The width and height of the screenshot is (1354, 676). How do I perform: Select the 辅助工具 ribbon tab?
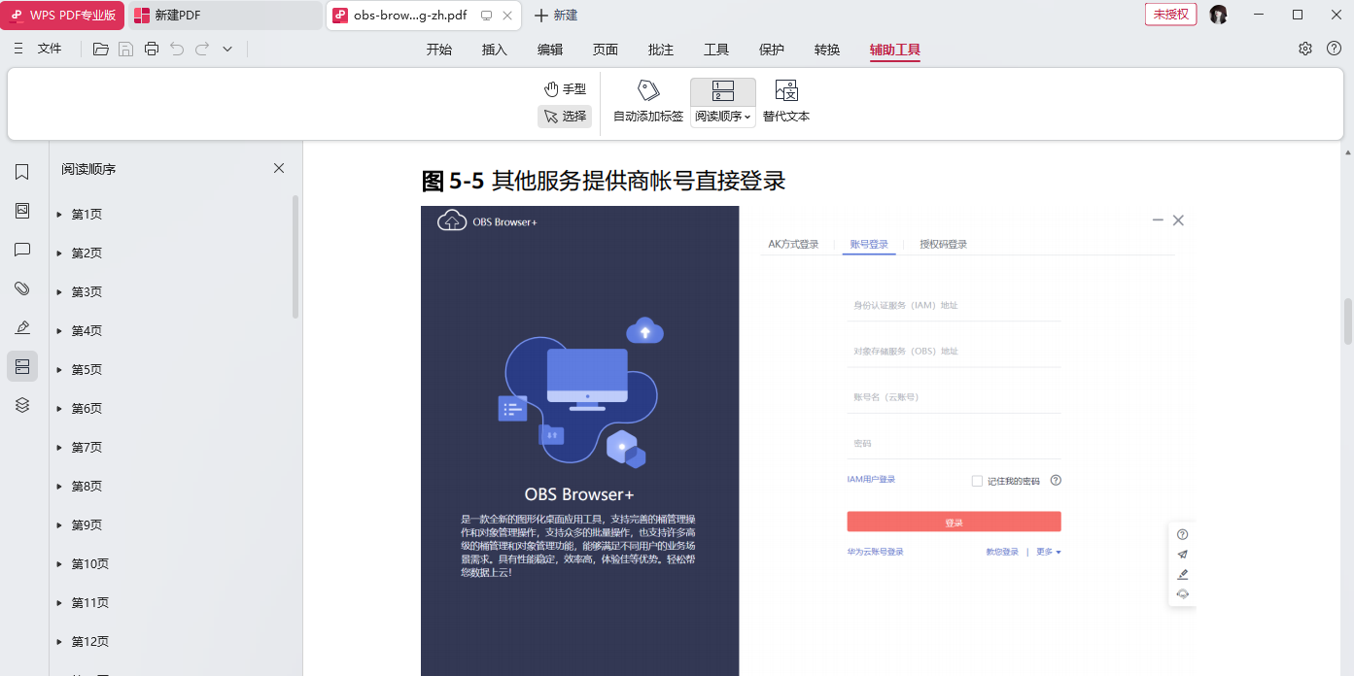pyautogui.click(x=895, y=50)
